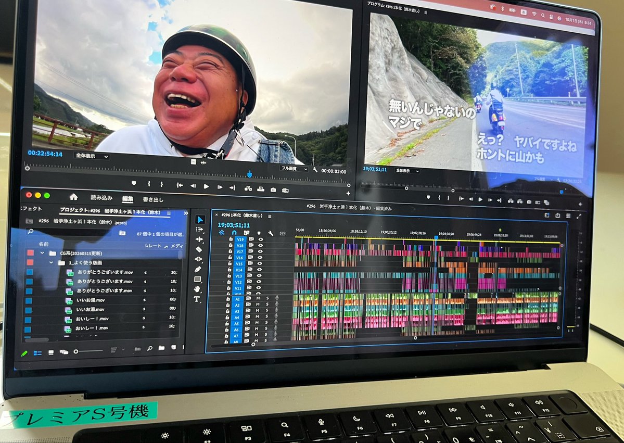Open source monitor フル画質 resolution dropdown
Image resolution: width=624 pixels, height=443 pixels.
pos(294,168)
